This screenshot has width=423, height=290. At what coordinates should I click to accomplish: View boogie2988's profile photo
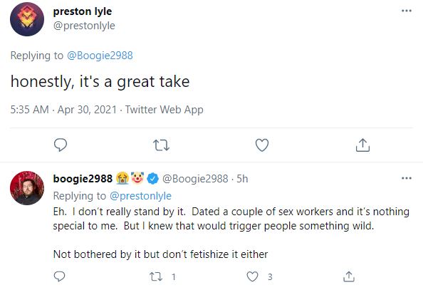(x=27, y=188)
